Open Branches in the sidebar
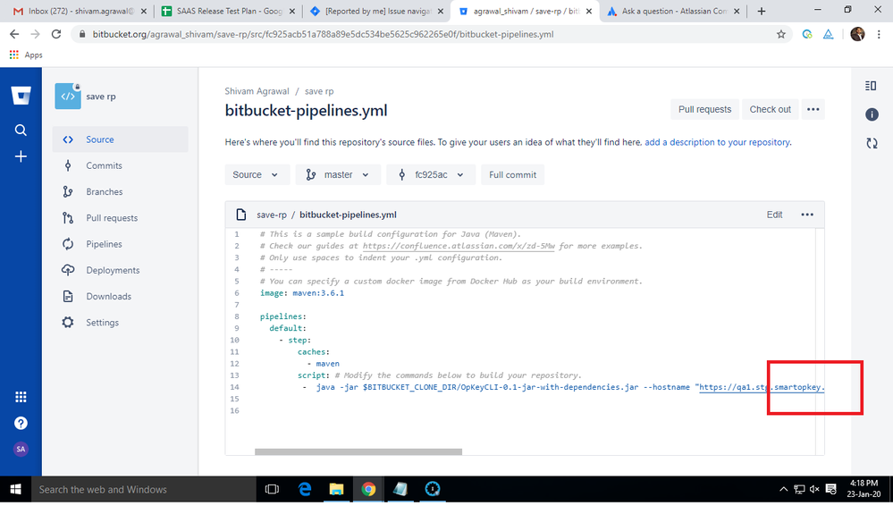Screen dimensions: 893x531 click(120, 192)
